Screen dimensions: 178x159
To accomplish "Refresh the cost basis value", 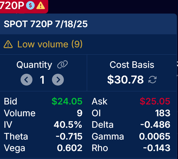I will point(153,80).
